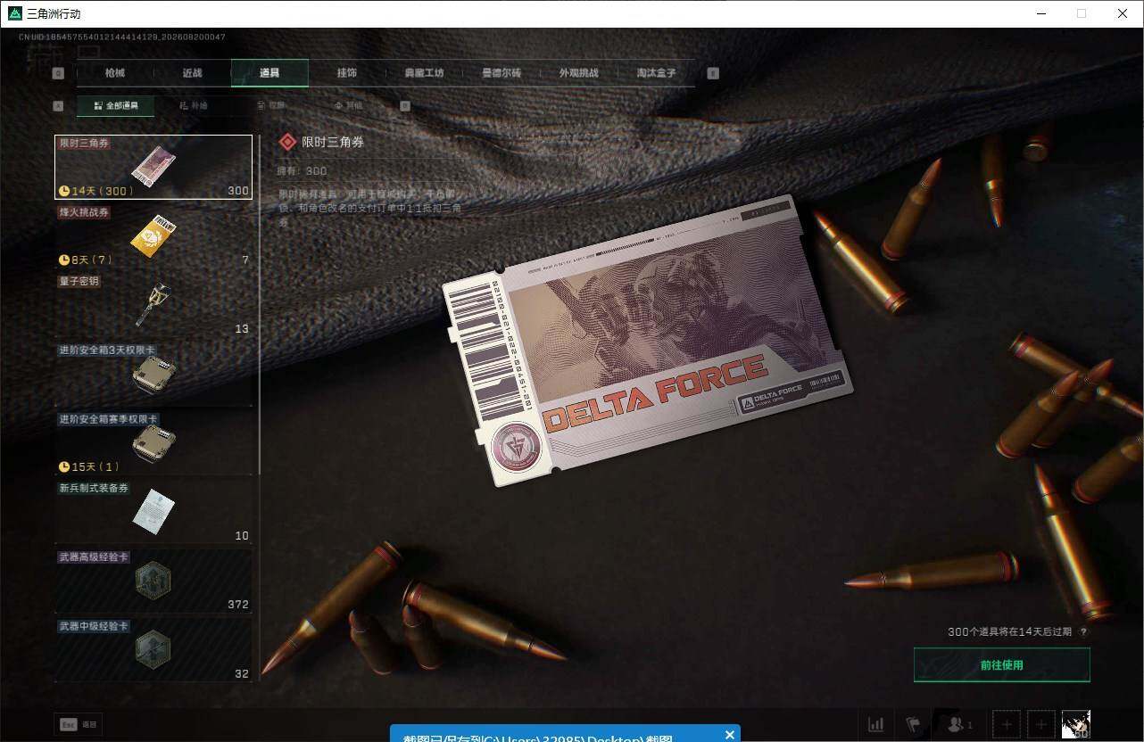Open the player avatar profile
This screenshot has height=742, width=1144.
(1075, 724)
